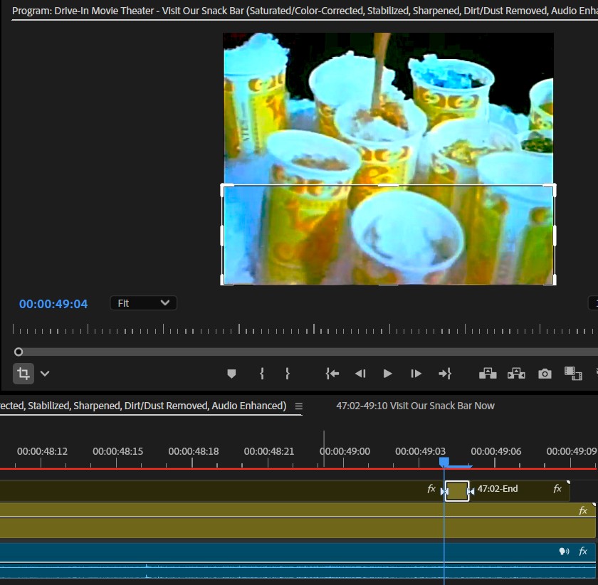Click 00:00:48:12 on the timeline ruler
The height and width of the screenshot is (585, 598).
(42, 451)
